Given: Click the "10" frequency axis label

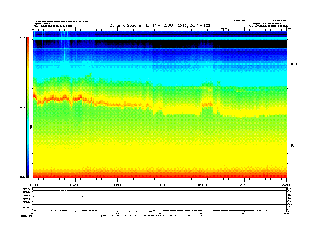Looking at the screenshot, I should coord(293,145).
